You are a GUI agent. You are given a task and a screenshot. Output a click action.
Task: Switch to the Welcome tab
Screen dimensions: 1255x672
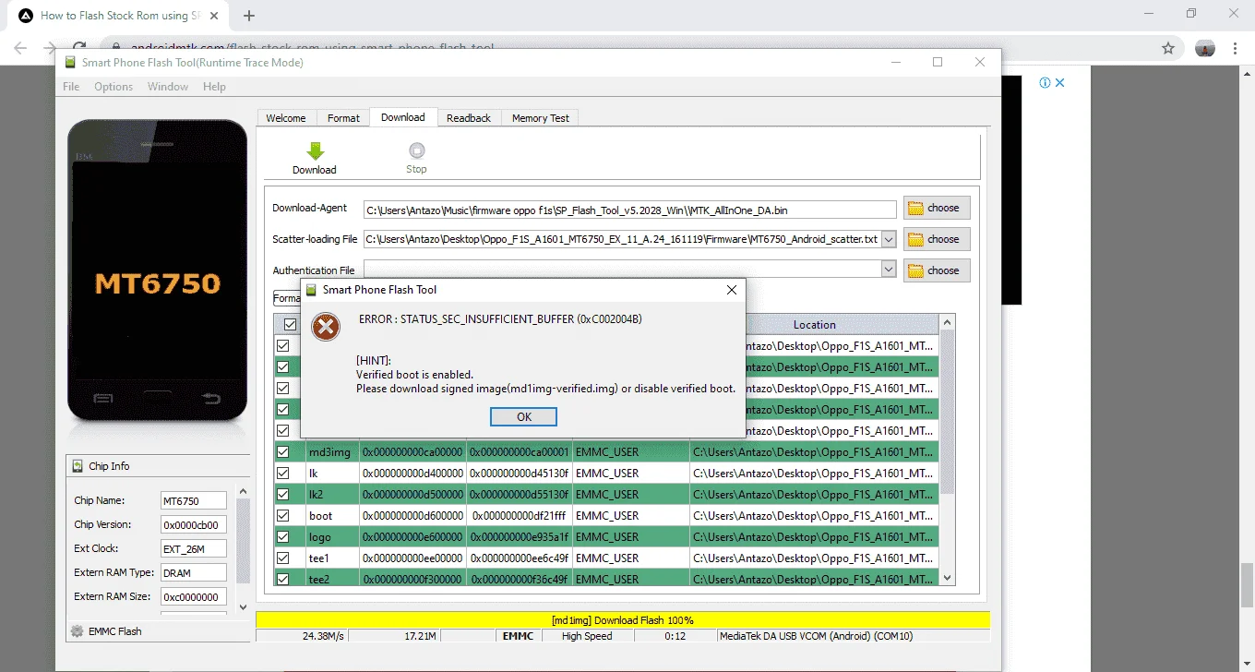[x=286, y=118]
